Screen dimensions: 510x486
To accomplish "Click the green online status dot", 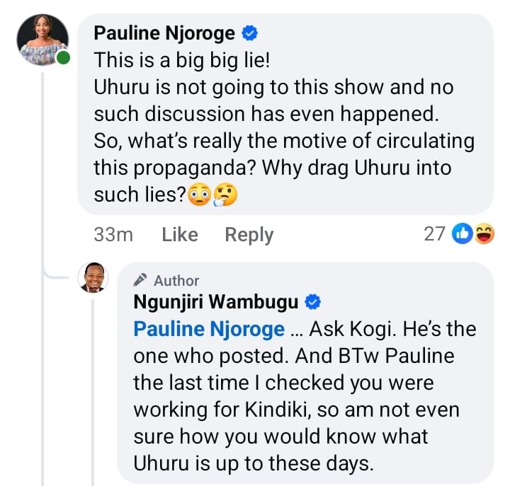I will click(x=63, y=58).
